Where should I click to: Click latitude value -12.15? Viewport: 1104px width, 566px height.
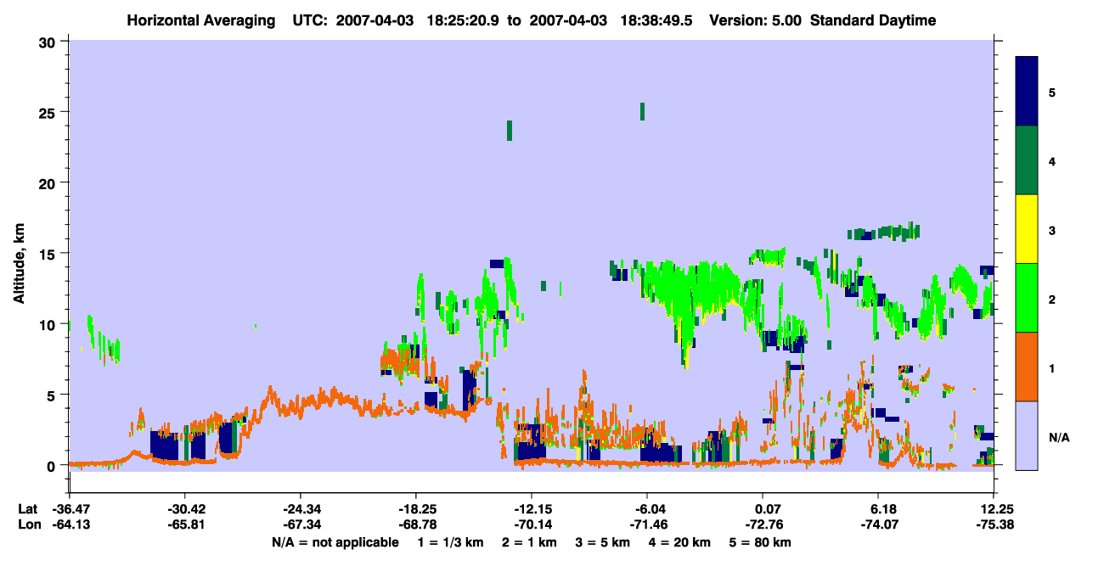click(x=531, y=509)
